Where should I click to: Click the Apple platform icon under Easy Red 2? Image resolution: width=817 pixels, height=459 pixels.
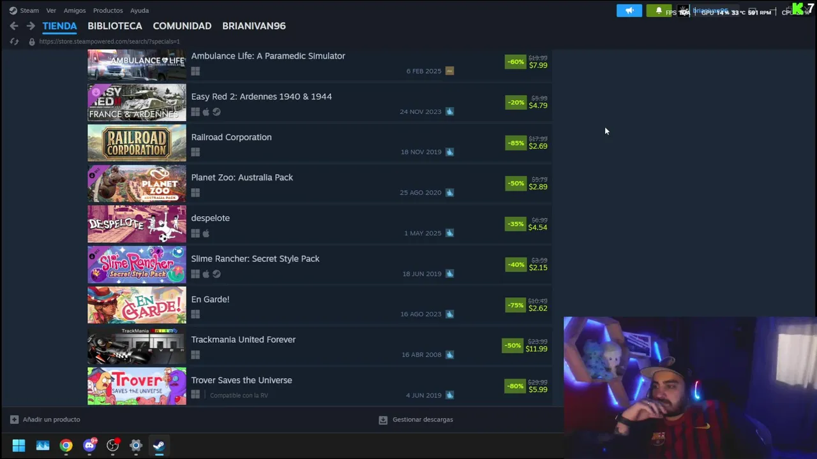click(206, 112)
